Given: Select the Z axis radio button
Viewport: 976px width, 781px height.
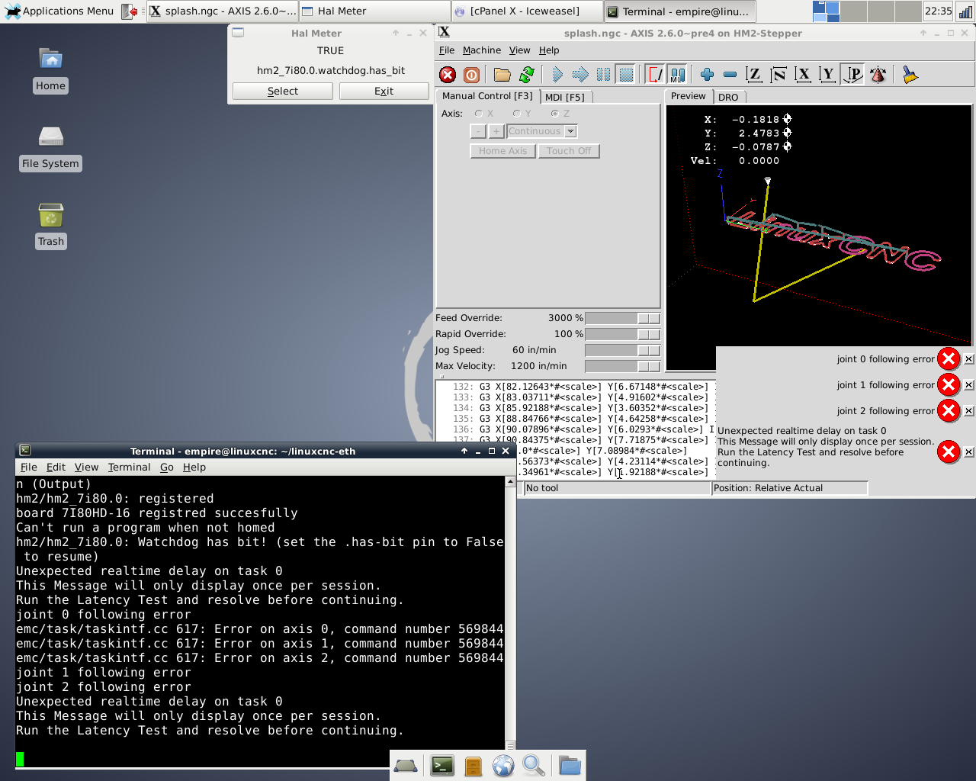Looking at the screenshot, I should click(555, 114).
